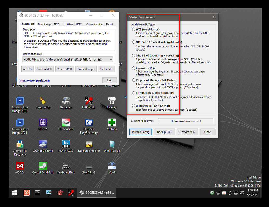This screenshot has width=269, height=207.
Task: Switch to Physical disk tab
Action: (28, 24)
